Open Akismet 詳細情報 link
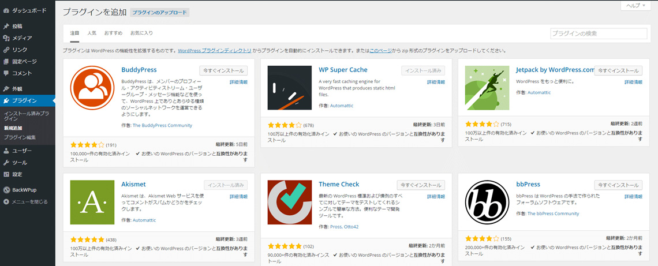Viewport: 658px width, 266px height. coord(238,196)
